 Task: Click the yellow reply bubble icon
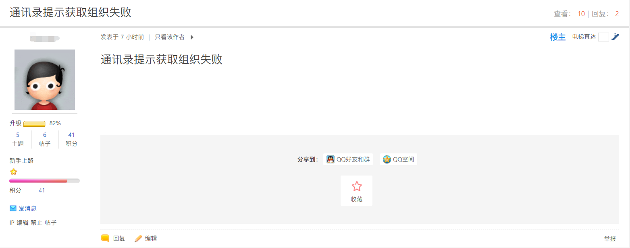105,238
